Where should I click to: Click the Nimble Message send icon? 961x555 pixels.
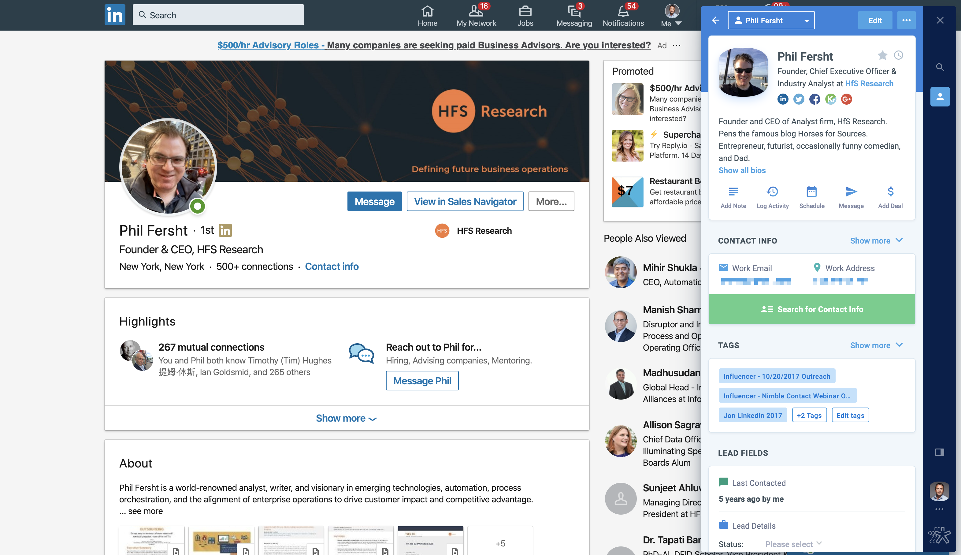851,191
